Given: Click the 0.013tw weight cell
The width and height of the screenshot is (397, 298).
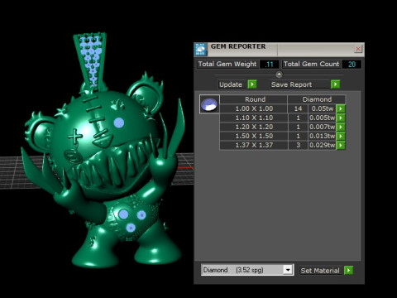Looking at the screenshot, I should coord(322,136).
